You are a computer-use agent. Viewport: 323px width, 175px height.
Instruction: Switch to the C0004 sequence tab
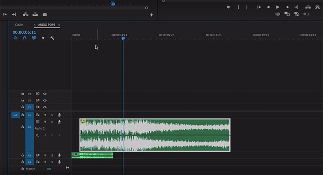(x=19, y=25)
